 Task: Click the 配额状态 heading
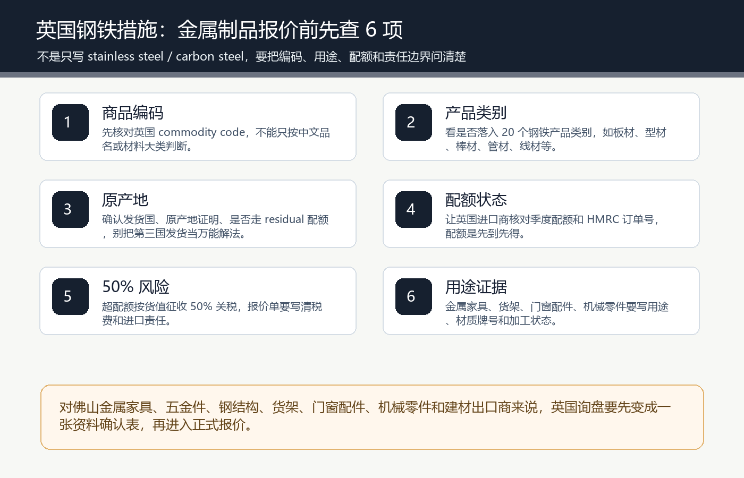(x=476, y=200)
